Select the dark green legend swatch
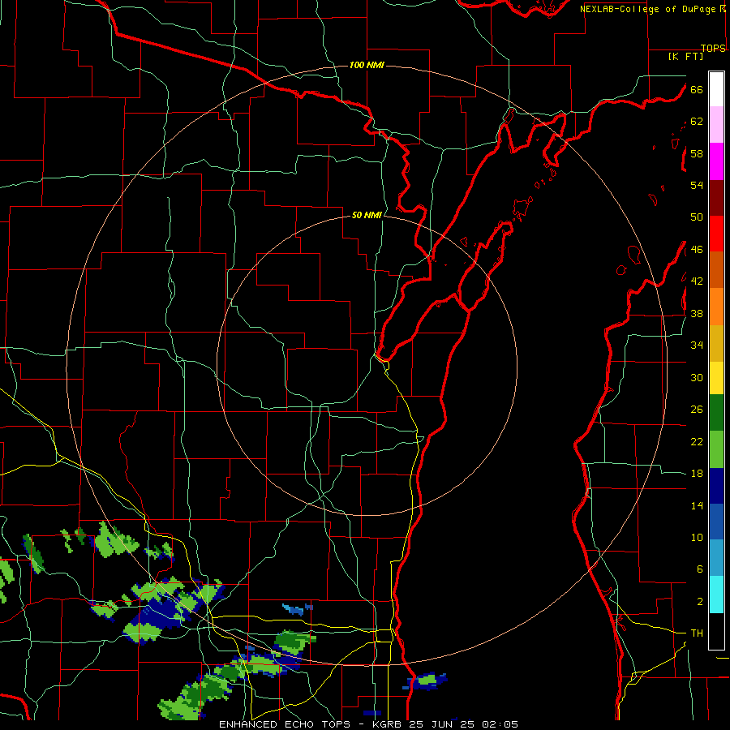Viewport: 730px width, 730px height. pos(716,413)
